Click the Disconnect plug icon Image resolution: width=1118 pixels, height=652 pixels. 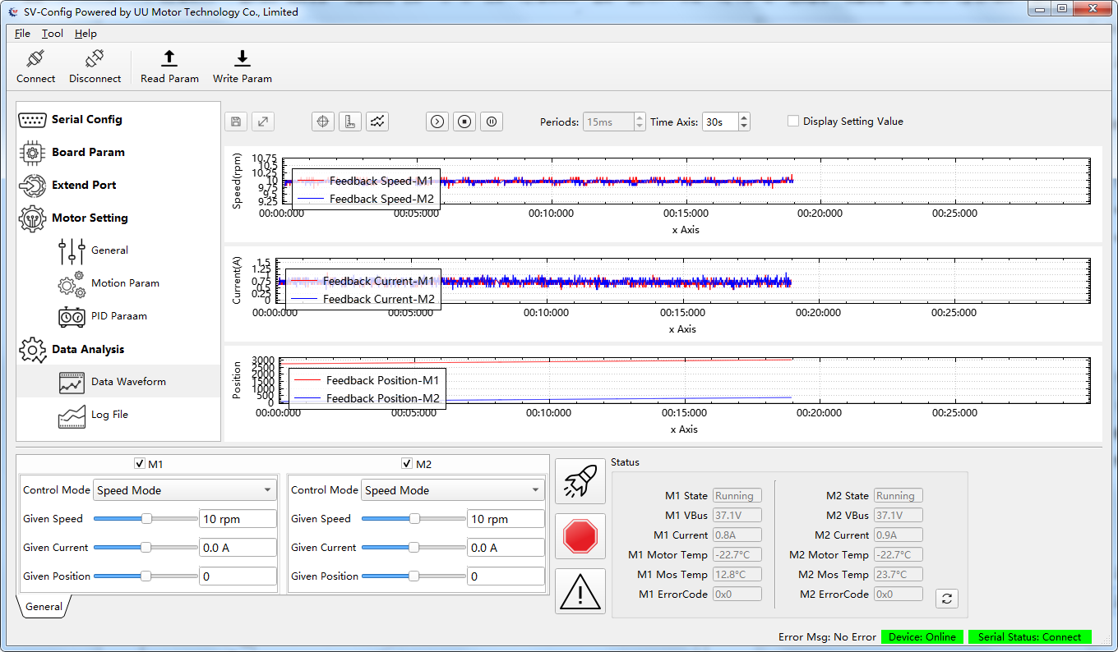click(95, 59)
